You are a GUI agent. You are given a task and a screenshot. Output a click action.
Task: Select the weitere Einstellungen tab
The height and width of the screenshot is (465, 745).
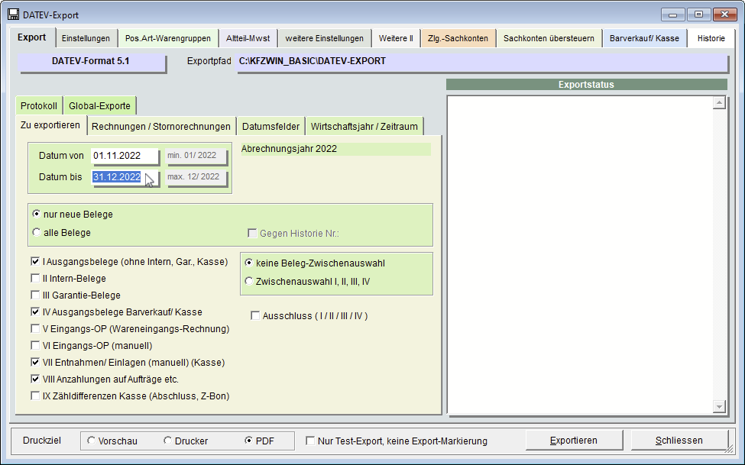(x=325, y=38)
